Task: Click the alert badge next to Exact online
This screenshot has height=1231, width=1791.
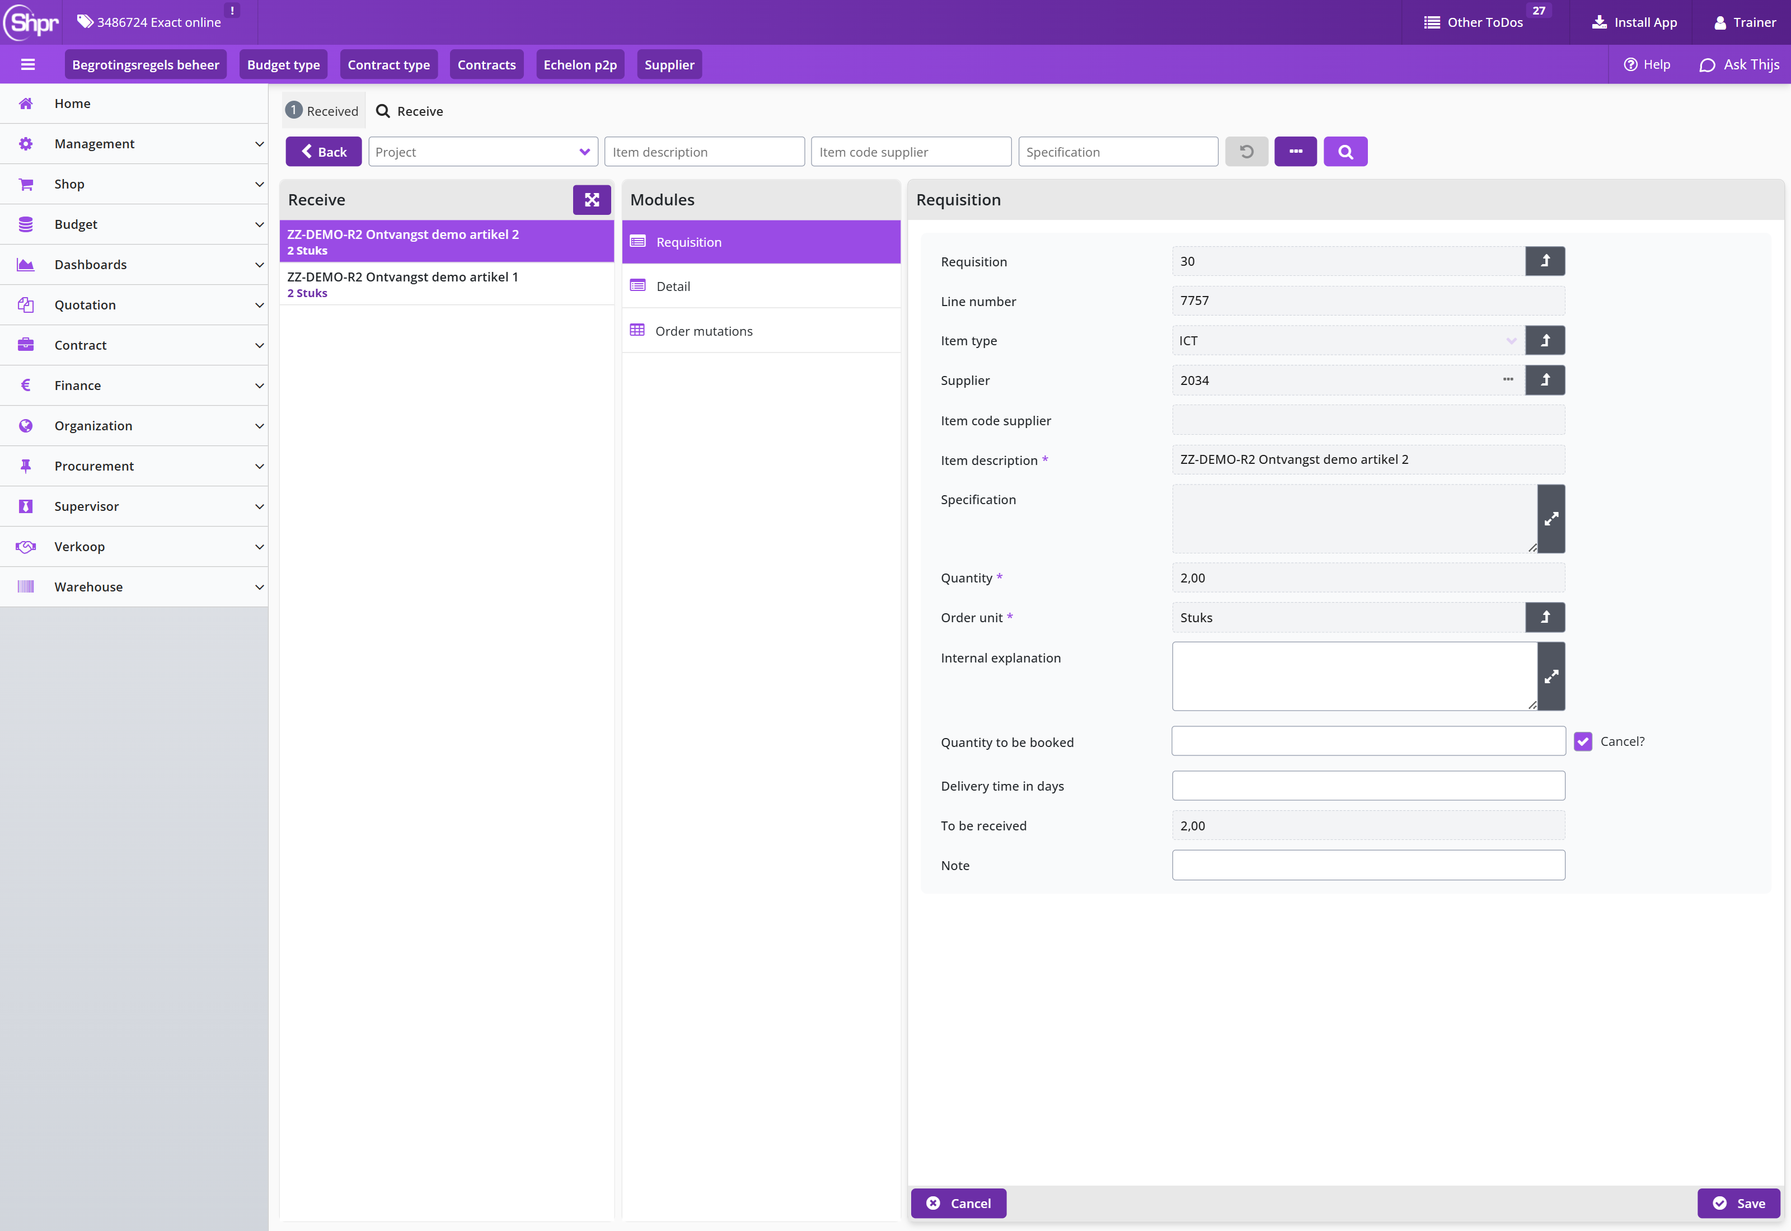Action: coord(232,11)
